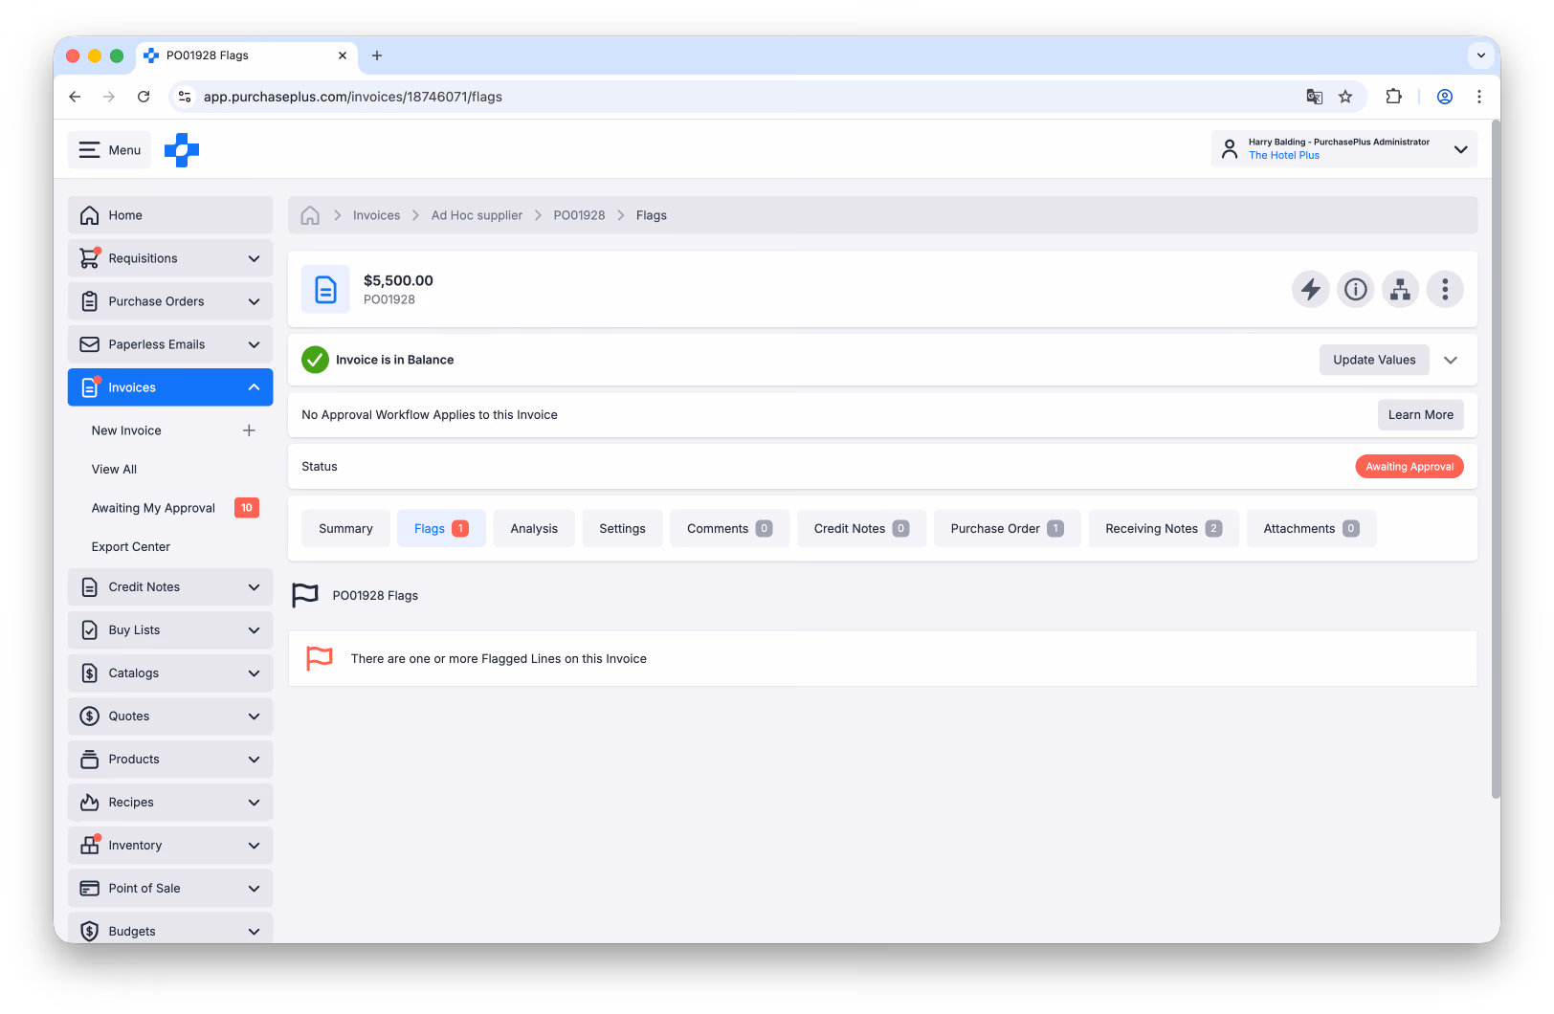Switch to the Summary tab
Screen dimensions: 1554x1014
click(345, 528)
